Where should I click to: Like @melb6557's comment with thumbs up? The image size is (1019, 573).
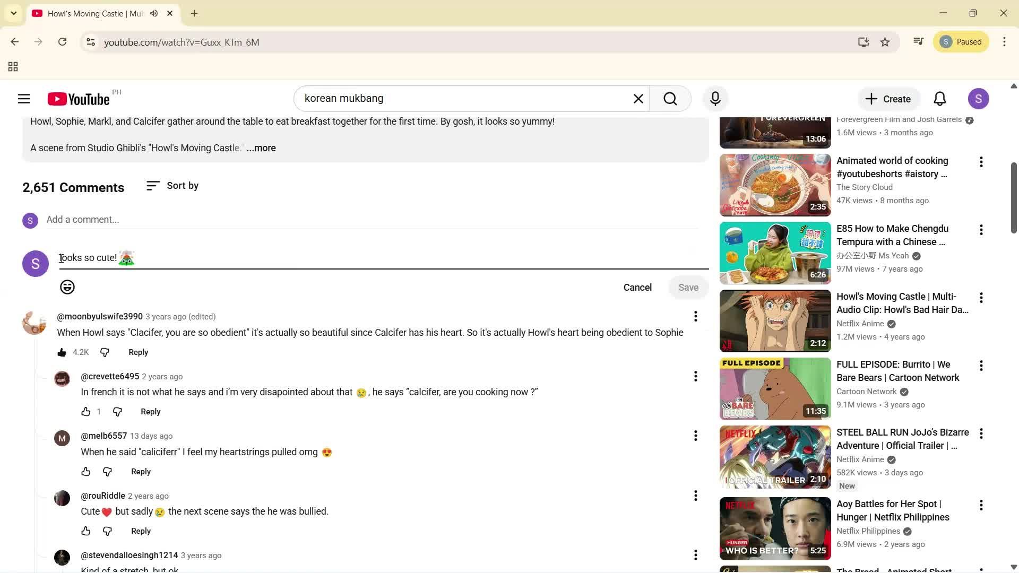pos(85,471)
